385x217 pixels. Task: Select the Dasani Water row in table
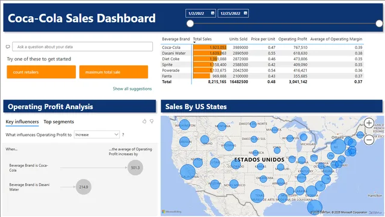262,53
